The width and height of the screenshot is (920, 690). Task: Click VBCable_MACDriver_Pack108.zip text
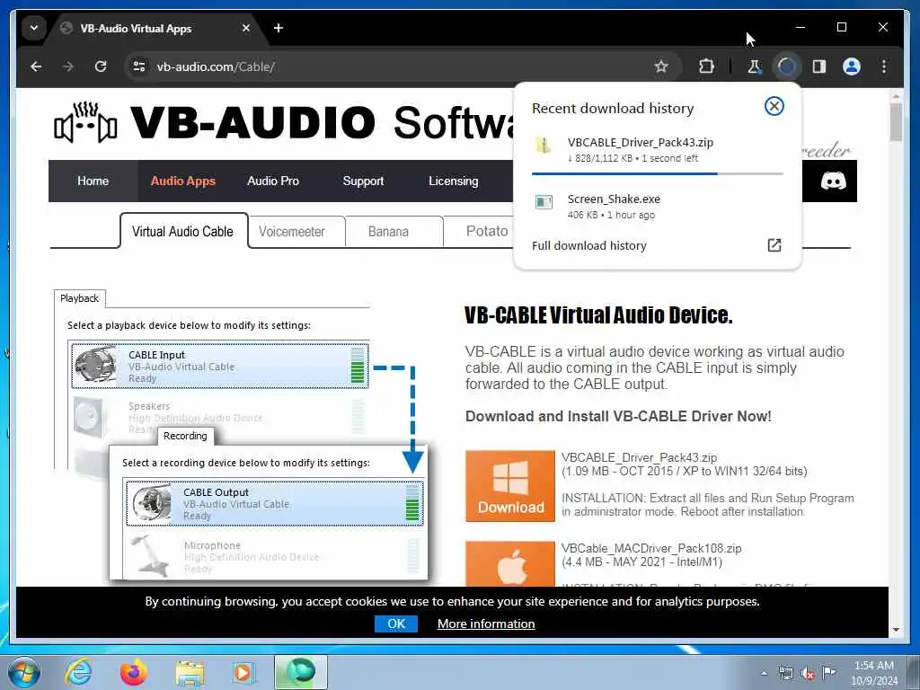pos(651,549)
